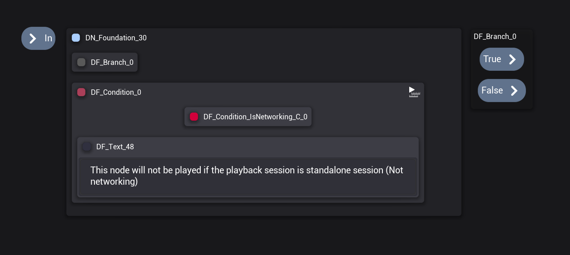Screen dimensions: 570x255
Task: Toggle the dark circle icon beside DF_Text_48
Action: point(87,147)
